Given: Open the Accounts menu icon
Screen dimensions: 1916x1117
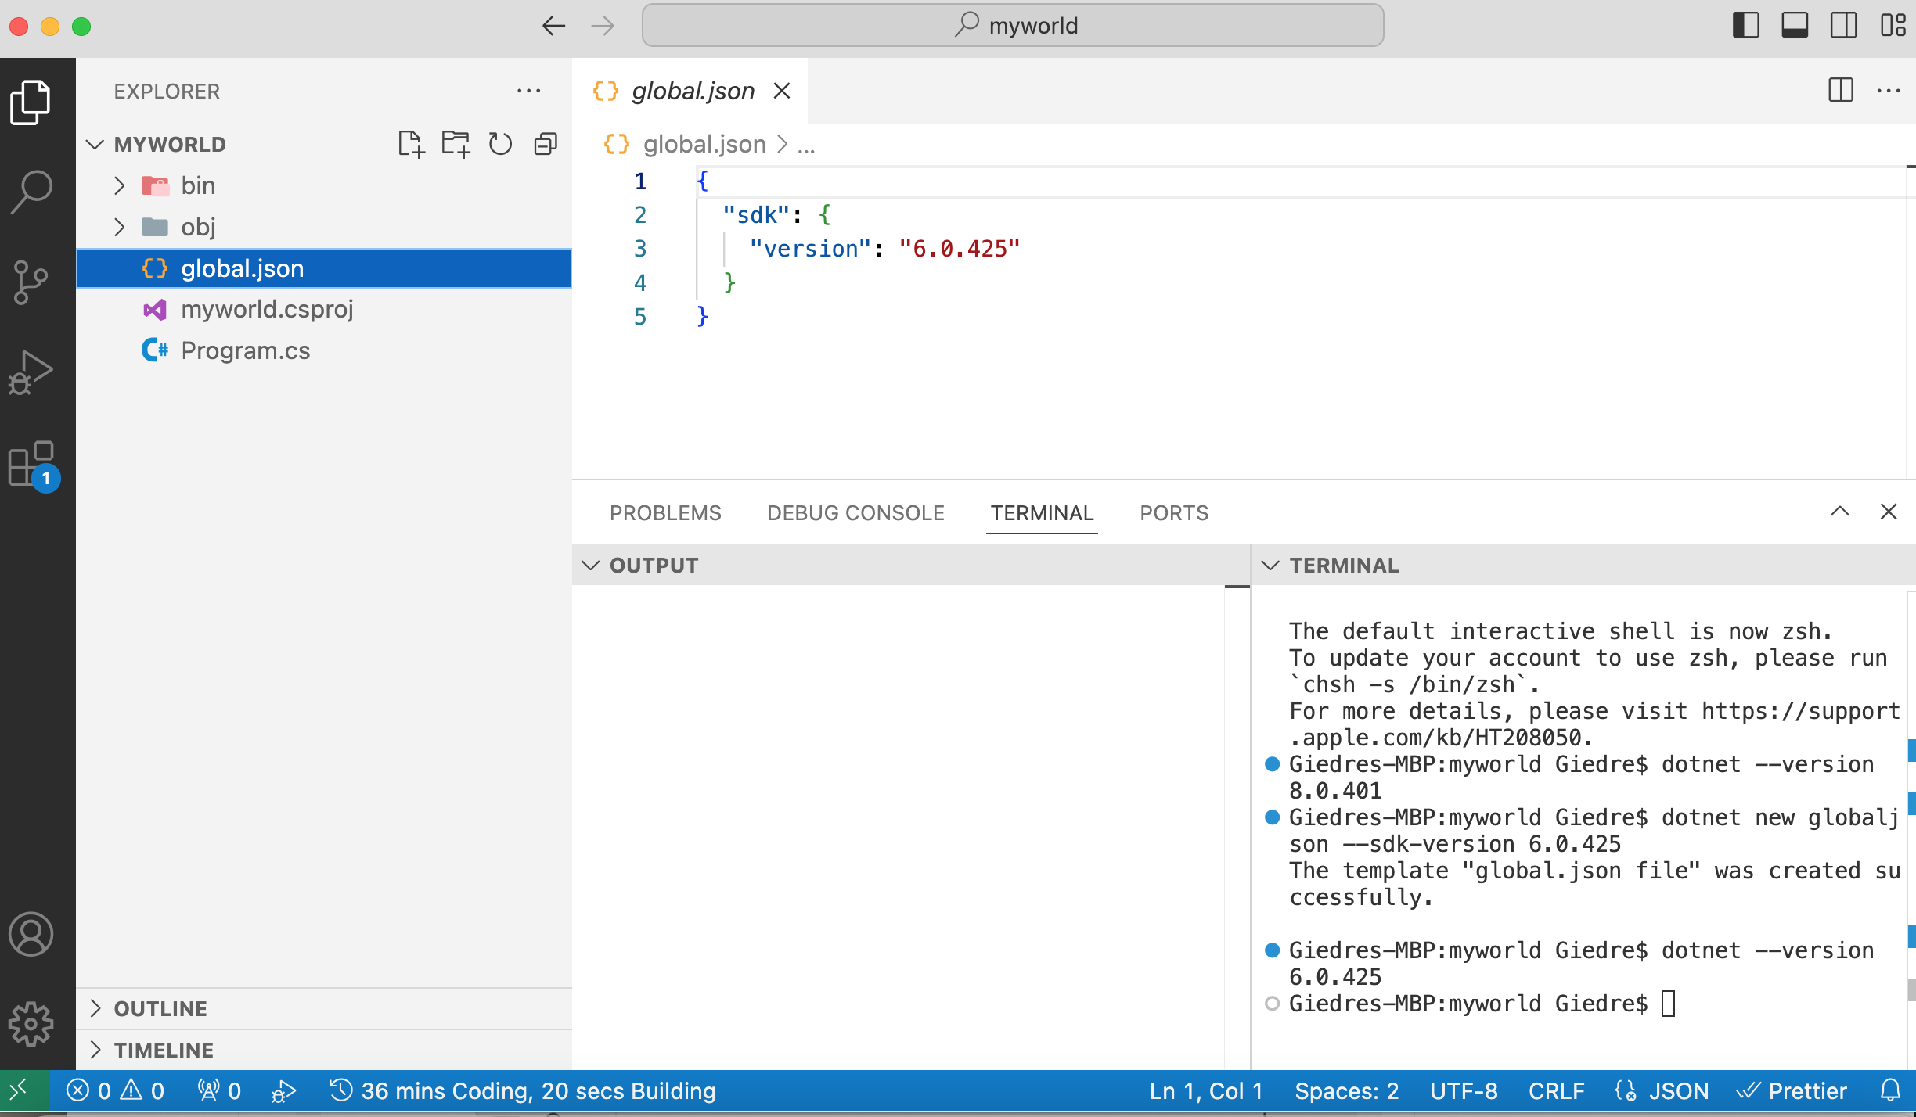Looking at the screenshot, I should [31, 934].
